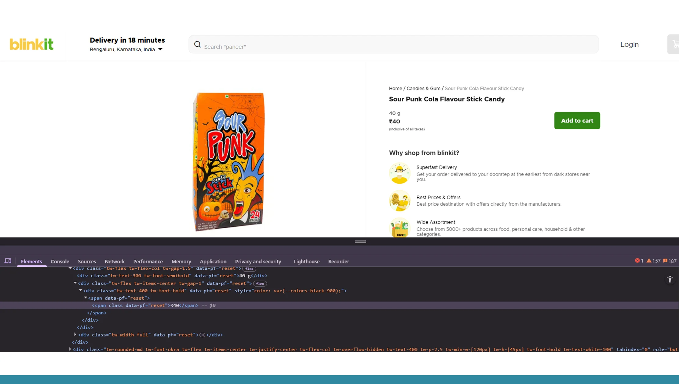This screenshot has height=384, width=679.
Task: Click the warnings triangle icon
Action: (649, 261)
